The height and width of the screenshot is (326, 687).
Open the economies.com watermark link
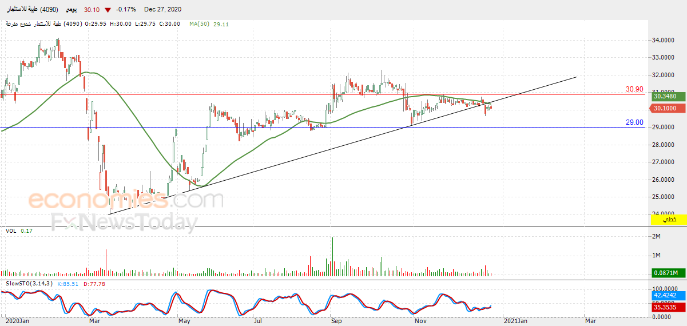tap(126, 200)
